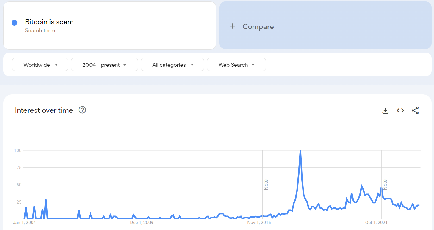The width and height of the screenshot is (434, 230).
Task: Click the plus icon in Compare box
Action: tap(233, 26)
